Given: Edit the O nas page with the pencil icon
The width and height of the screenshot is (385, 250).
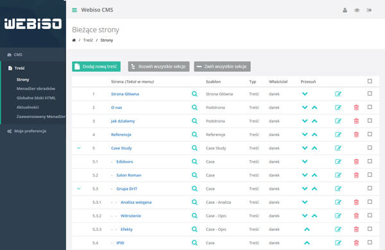Looking at the screenshot, I should [338, 108].
